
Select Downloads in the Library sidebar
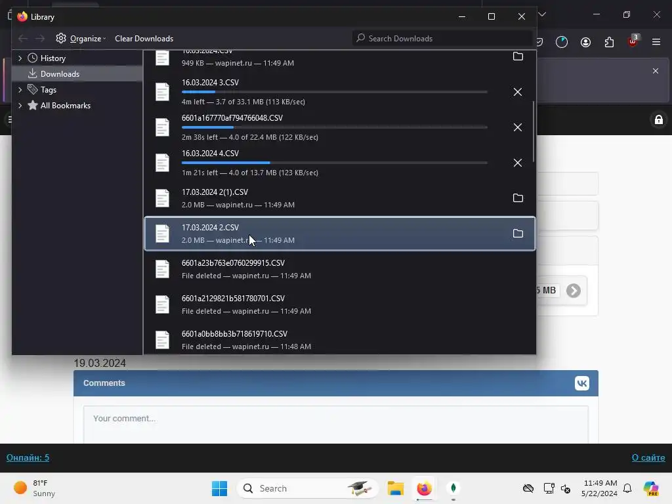click(x=60, y=74)
